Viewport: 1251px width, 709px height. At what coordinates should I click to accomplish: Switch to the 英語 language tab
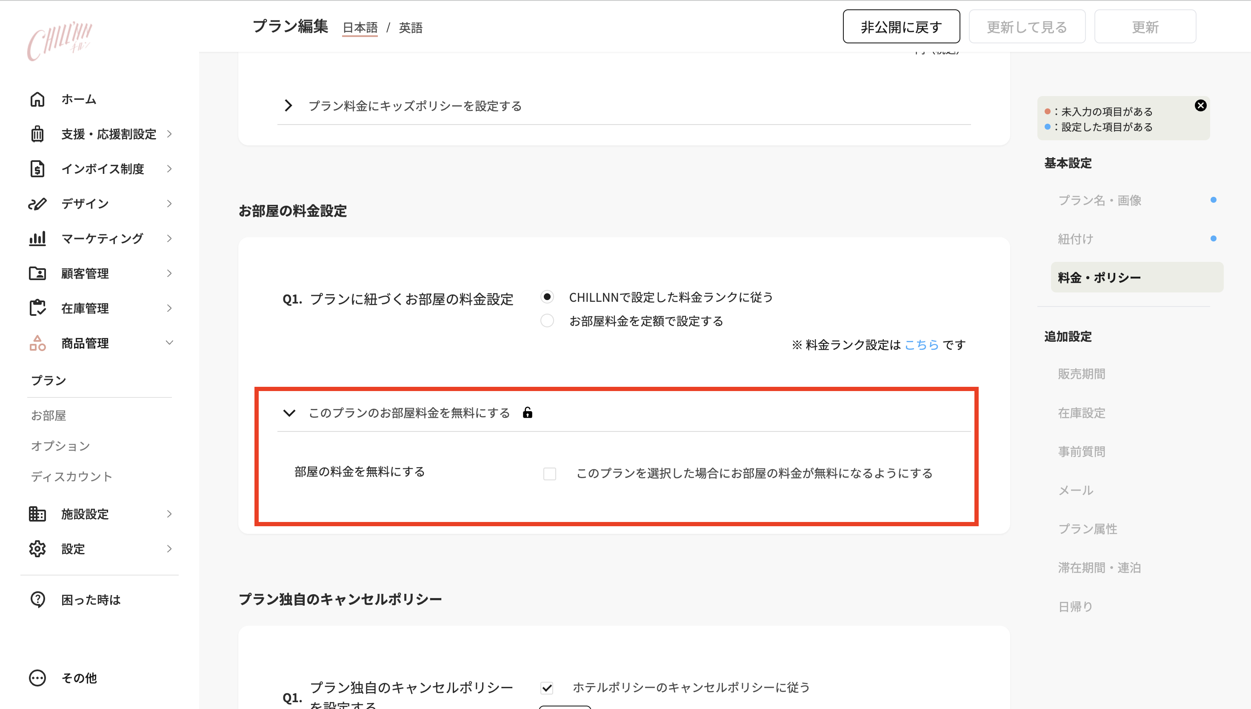tap(410, 28)
